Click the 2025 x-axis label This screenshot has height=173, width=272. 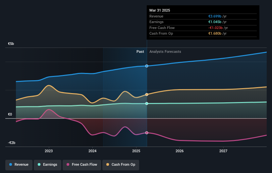[x=136, y=151]
